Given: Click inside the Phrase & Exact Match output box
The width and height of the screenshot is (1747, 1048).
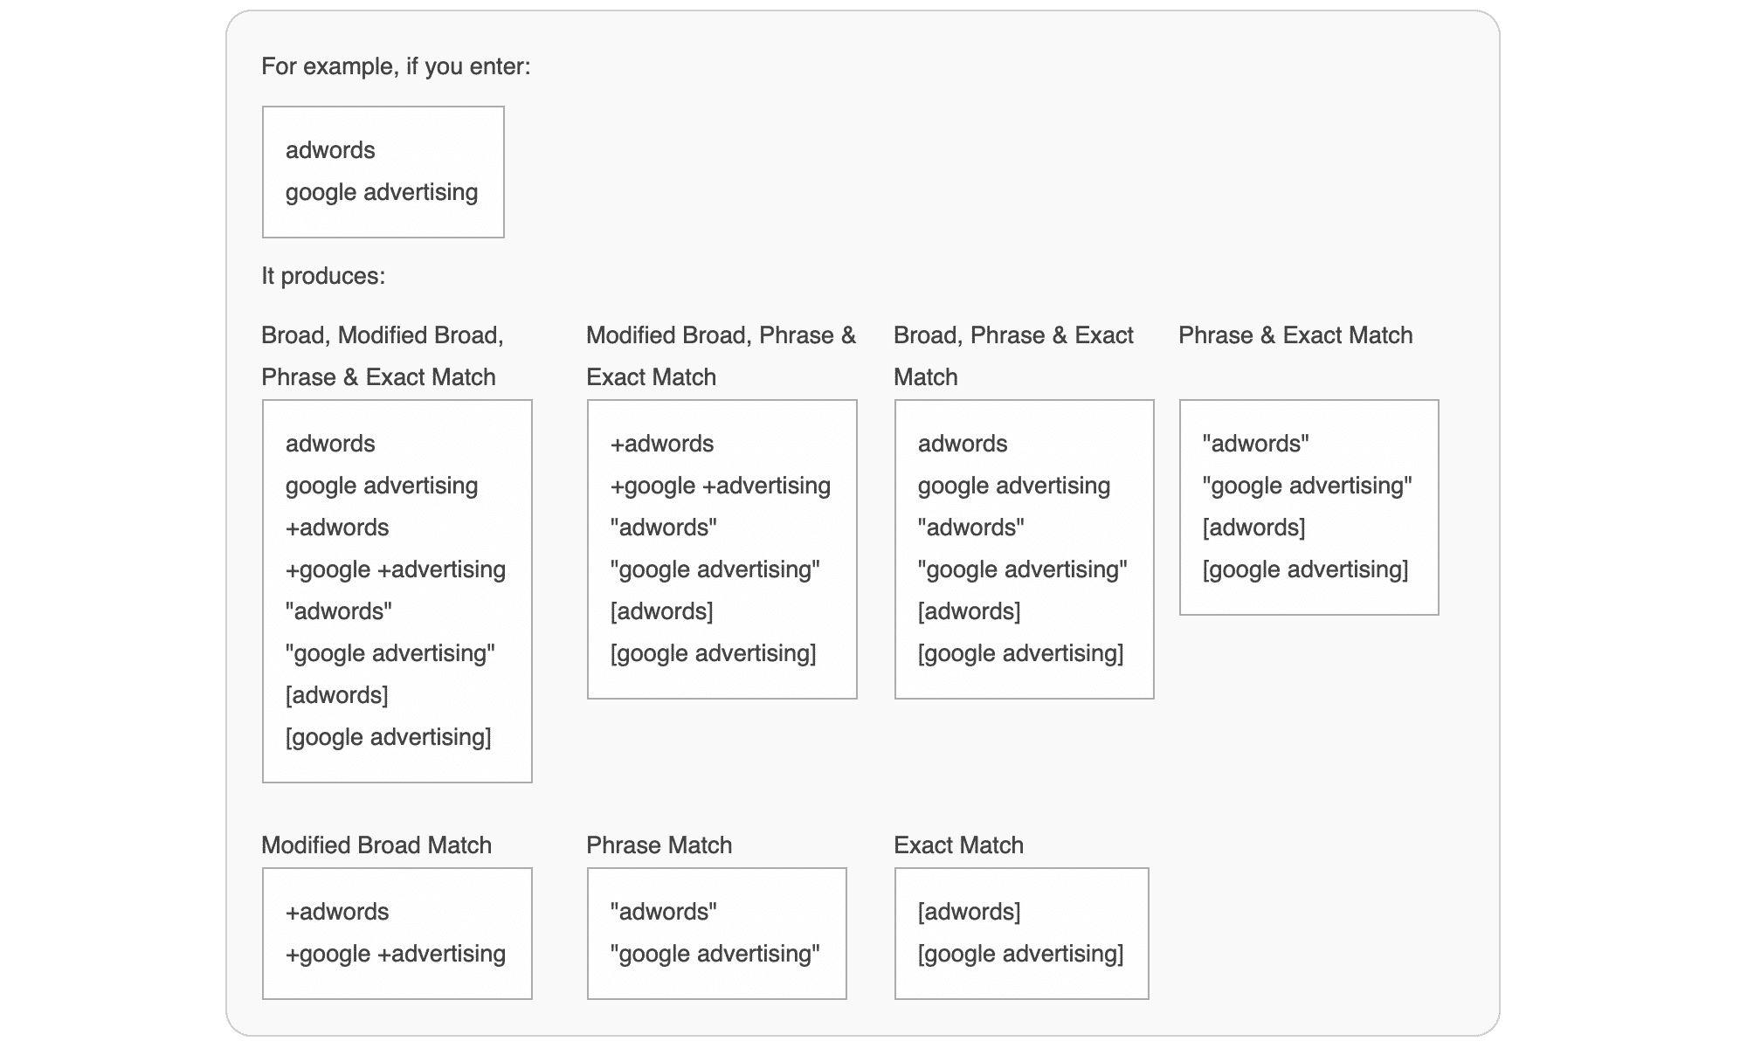Looking at the screenshot, I should pyautogui.click(x=1309, y=507).
